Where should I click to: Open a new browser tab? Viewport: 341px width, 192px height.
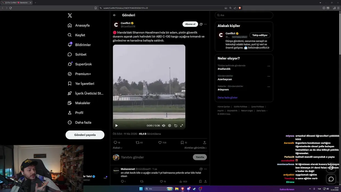point(35,3)
